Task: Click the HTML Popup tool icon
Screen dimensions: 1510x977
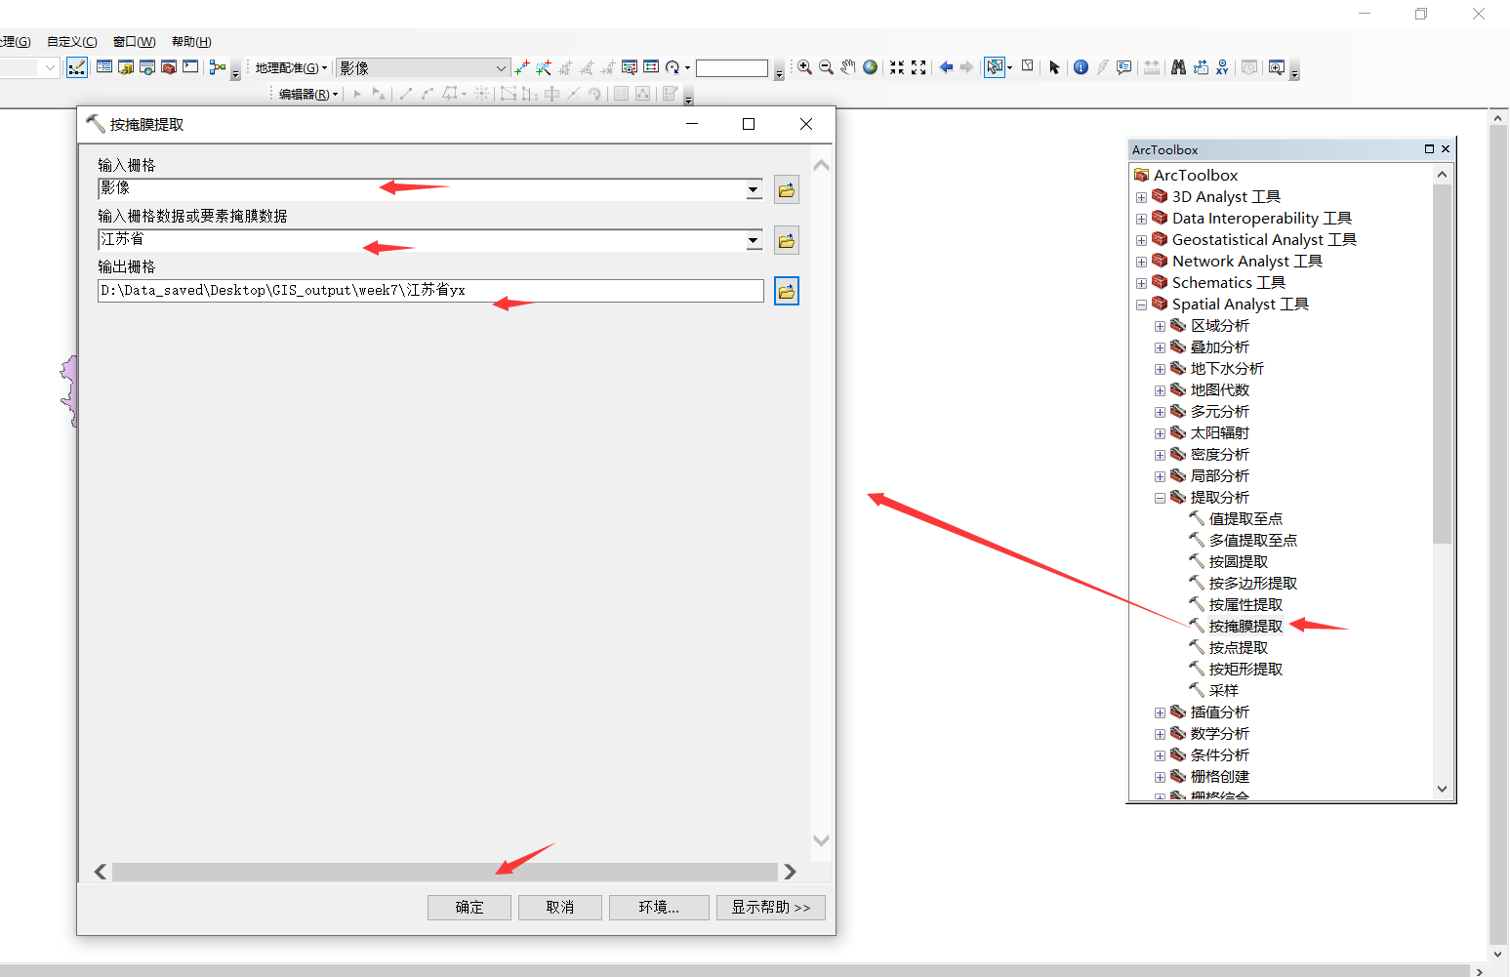Action: click(1124, 67)
